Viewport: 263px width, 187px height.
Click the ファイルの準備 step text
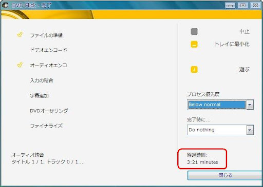pyautogui.click(x=46, y=35)
